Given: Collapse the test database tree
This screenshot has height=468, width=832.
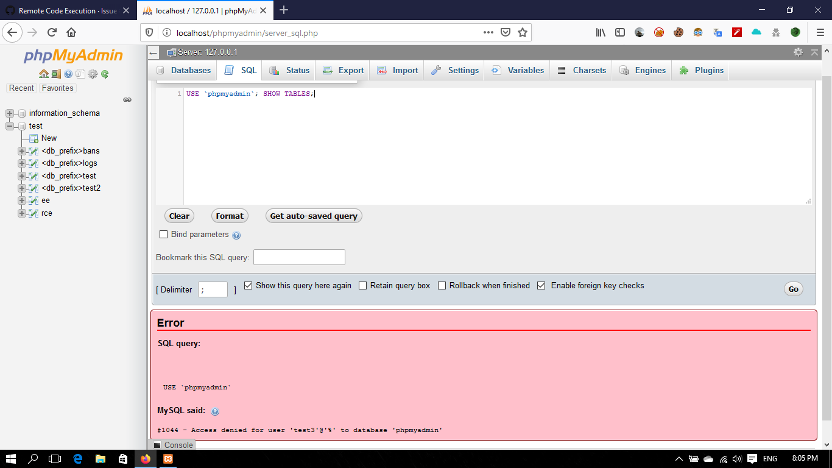Looking at the screenshot, I should point(9,126).
